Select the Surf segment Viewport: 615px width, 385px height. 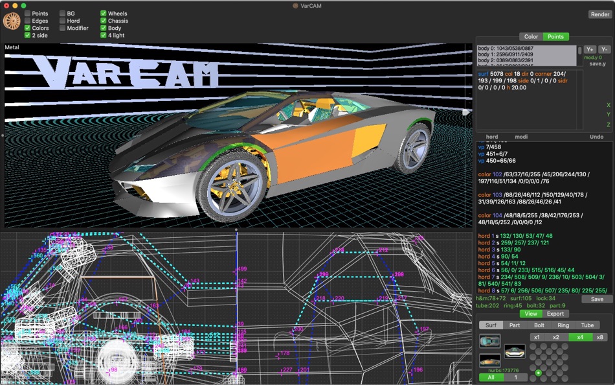(491, 325)
